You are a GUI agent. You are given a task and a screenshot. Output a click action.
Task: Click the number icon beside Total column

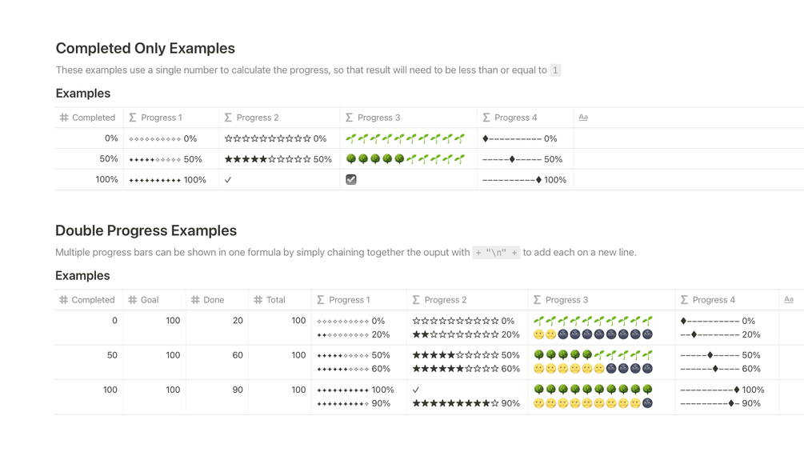(x=258, y=300)
